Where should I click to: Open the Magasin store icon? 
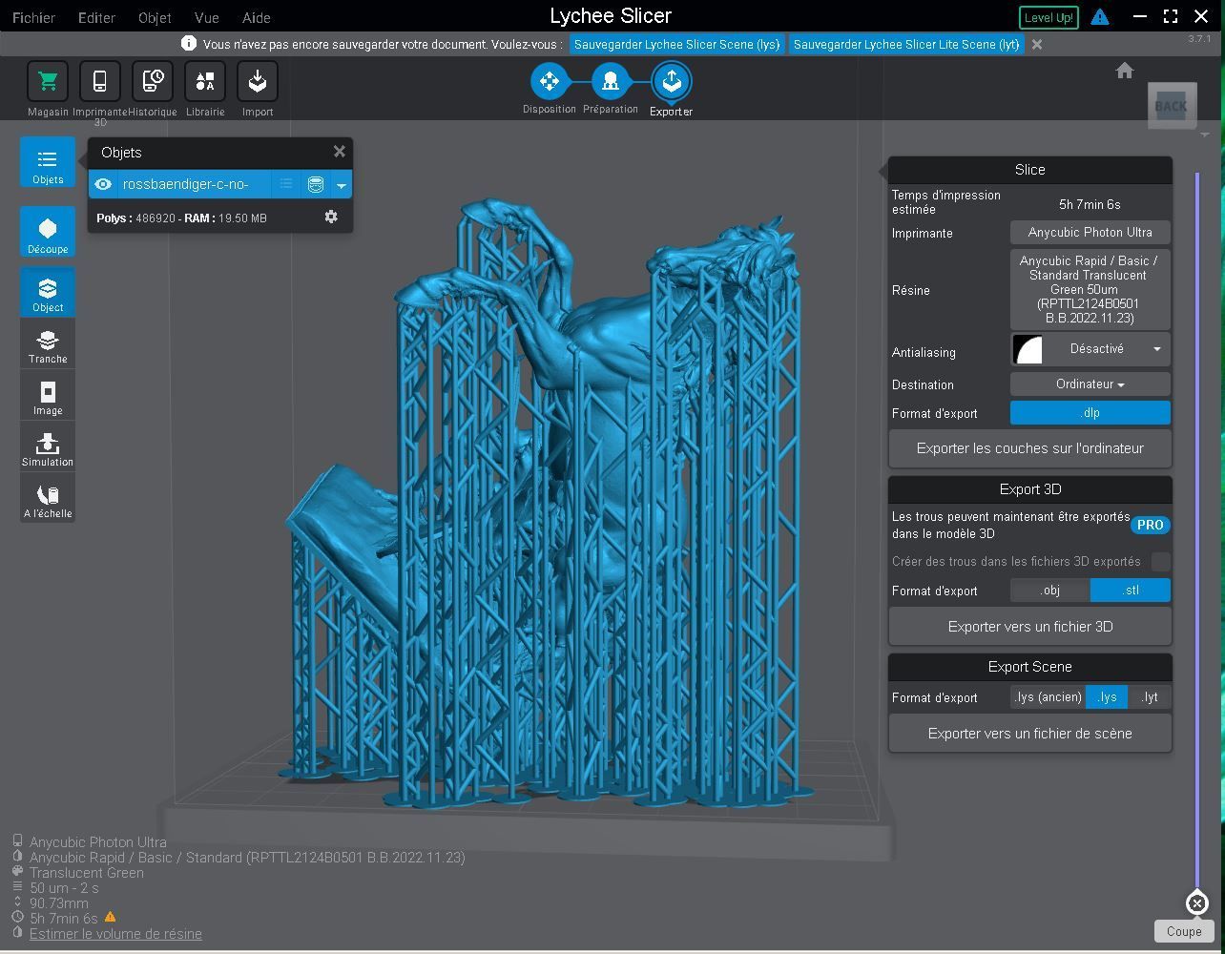point(48,83)
